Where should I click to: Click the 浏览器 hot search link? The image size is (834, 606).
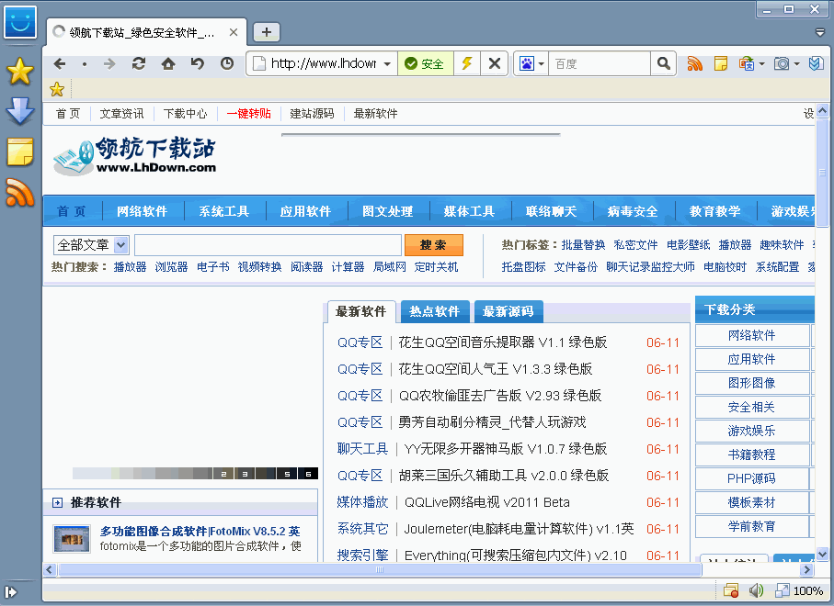(171, 266)
